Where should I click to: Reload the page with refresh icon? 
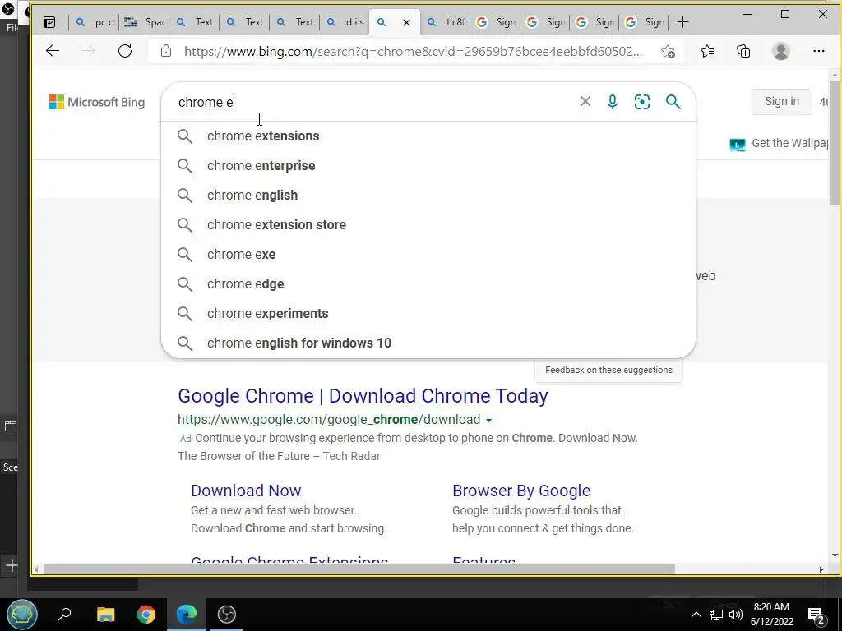coord(125,51)
